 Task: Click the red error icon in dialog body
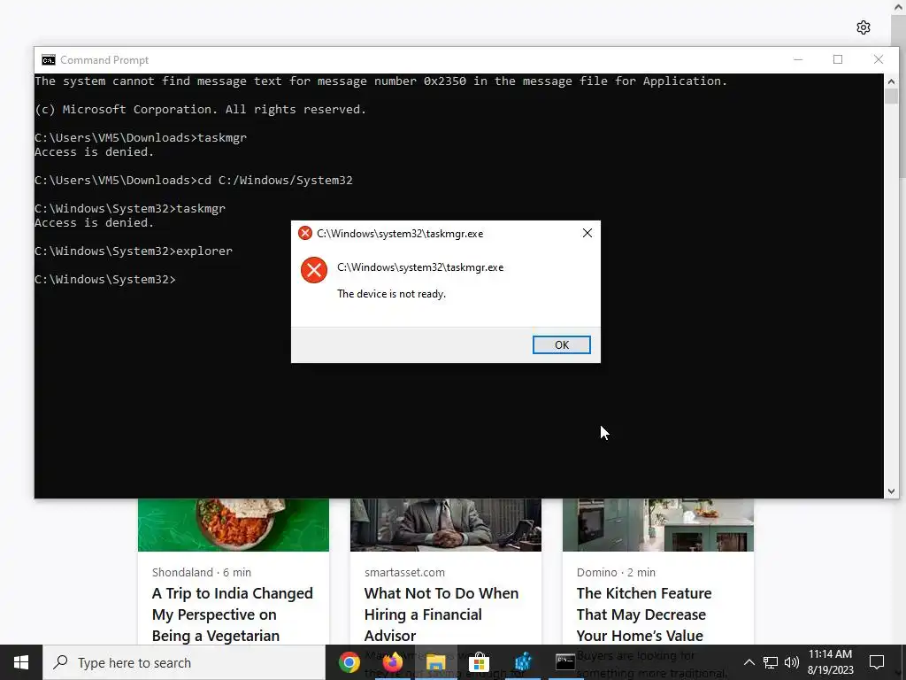point(314,270)
